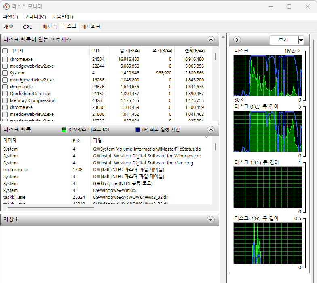317x283 pixels.
Task: Switch to the 네트워크 tab
Action: pyautogui.click(x=91, y=27)
